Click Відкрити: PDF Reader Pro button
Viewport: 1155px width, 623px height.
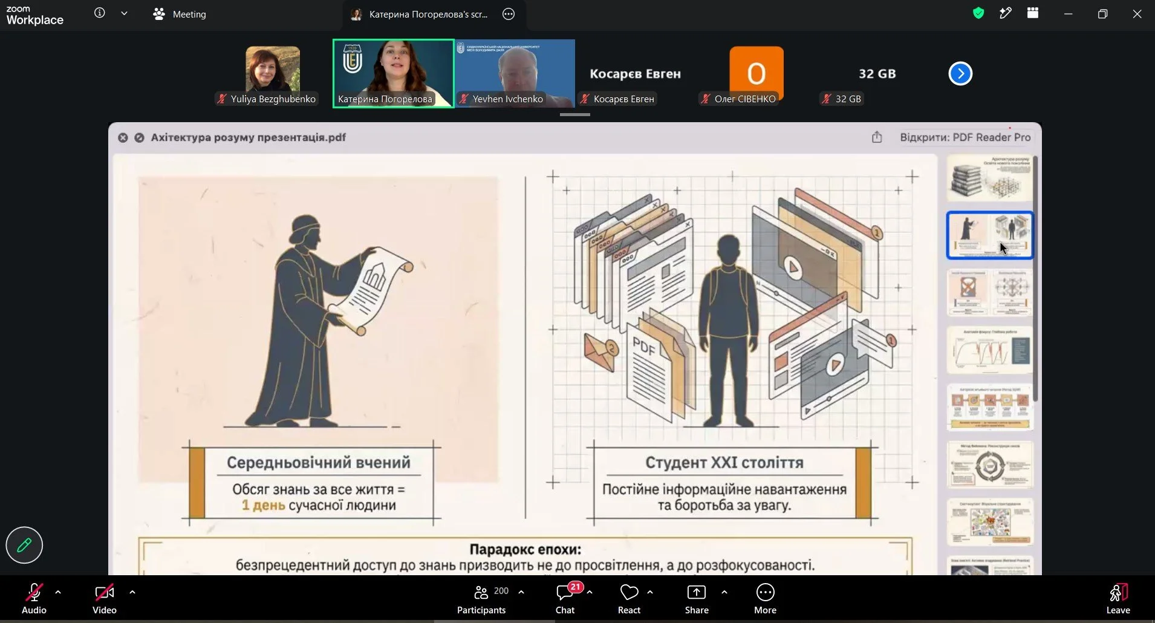coord(965,137)
